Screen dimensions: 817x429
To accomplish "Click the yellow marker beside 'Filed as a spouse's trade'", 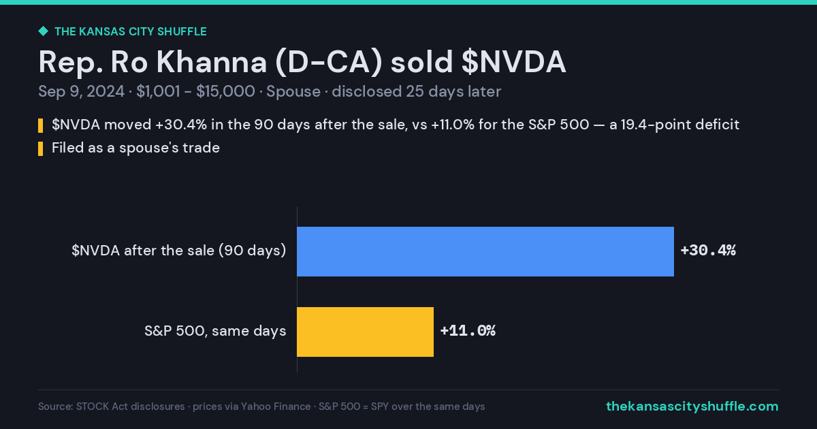I will 40,148.
